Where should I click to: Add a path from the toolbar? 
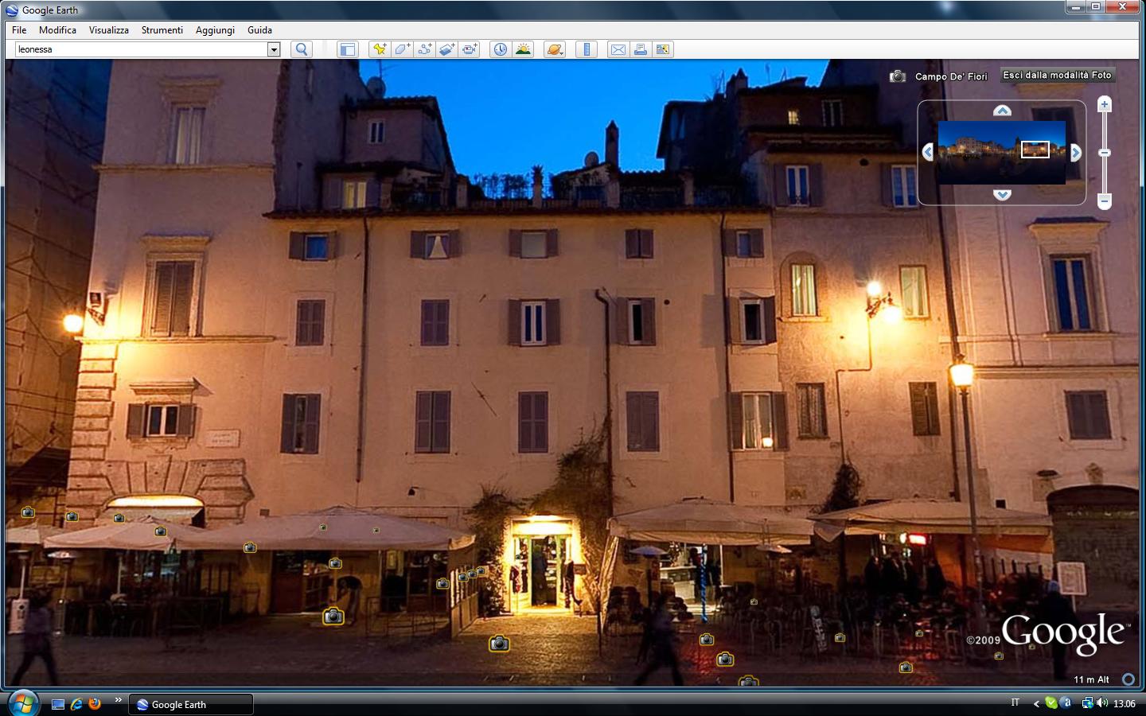(424, 49)
